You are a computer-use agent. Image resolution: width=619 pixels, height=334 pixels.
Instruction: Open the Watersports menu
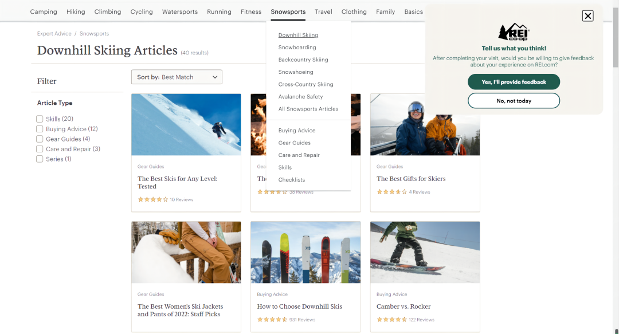coord(180,12)
